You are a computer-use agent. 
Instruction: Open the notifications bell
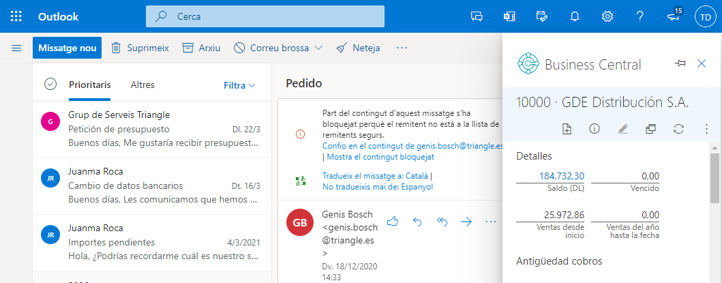click(575, 16)
